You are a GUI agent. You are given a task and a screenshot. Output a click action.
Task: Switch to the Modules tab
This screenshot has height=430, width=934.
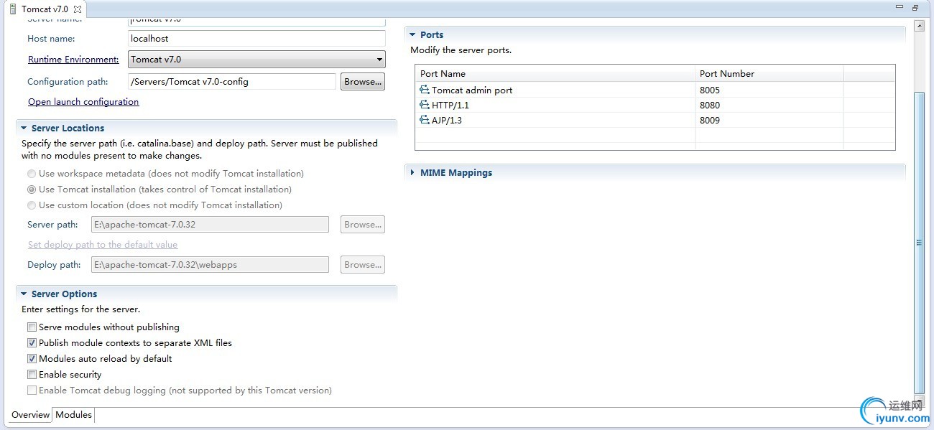[73, 415]
